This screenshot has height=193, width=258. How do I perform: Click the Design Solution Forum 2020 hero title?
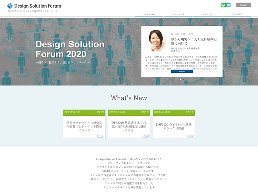(x=70, y=49)
